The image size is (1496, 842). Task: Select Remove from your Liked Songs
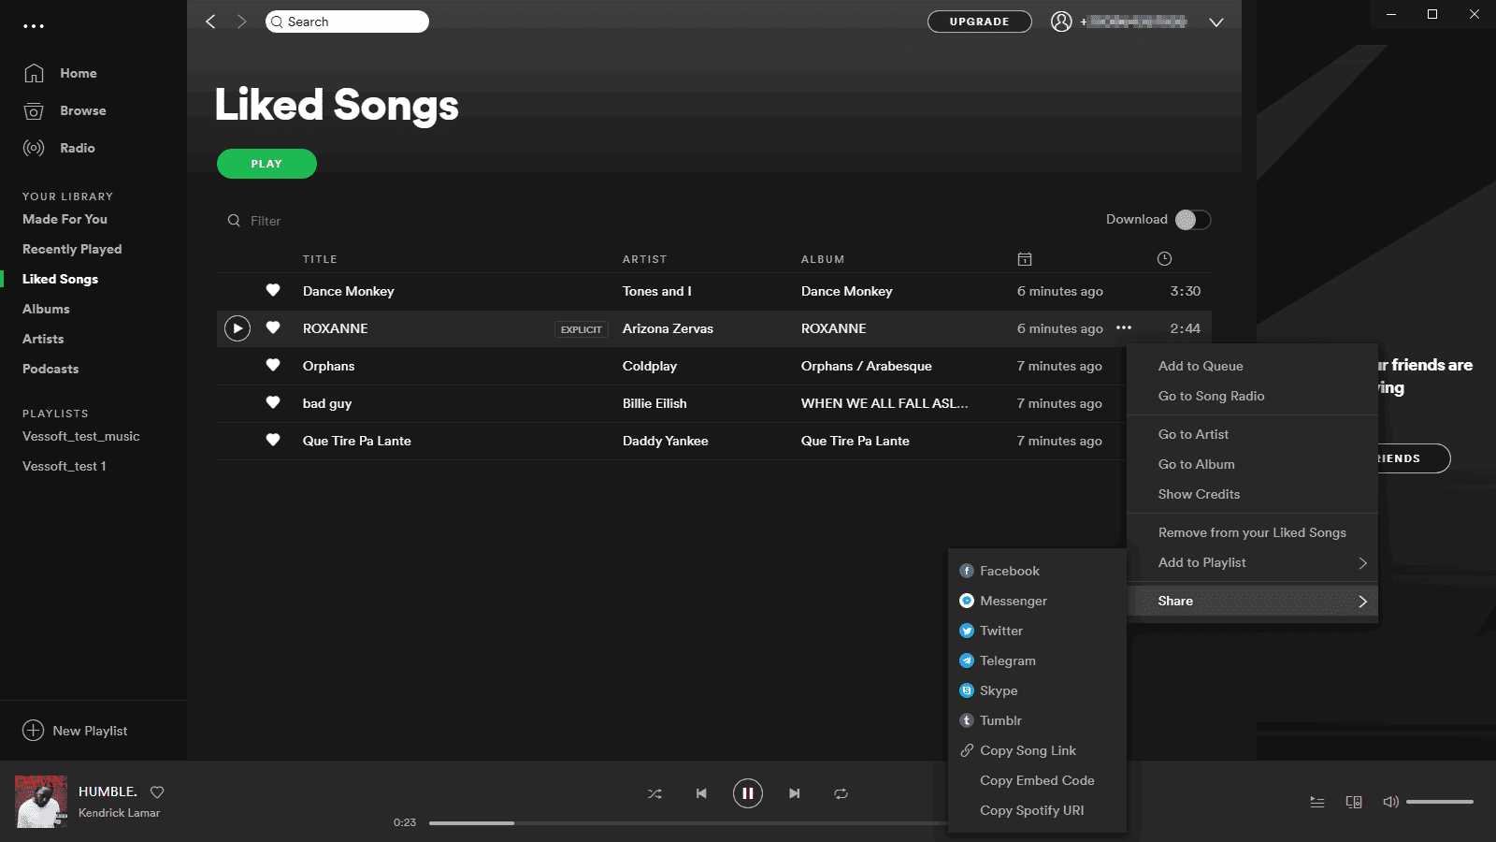[1253, 532]
